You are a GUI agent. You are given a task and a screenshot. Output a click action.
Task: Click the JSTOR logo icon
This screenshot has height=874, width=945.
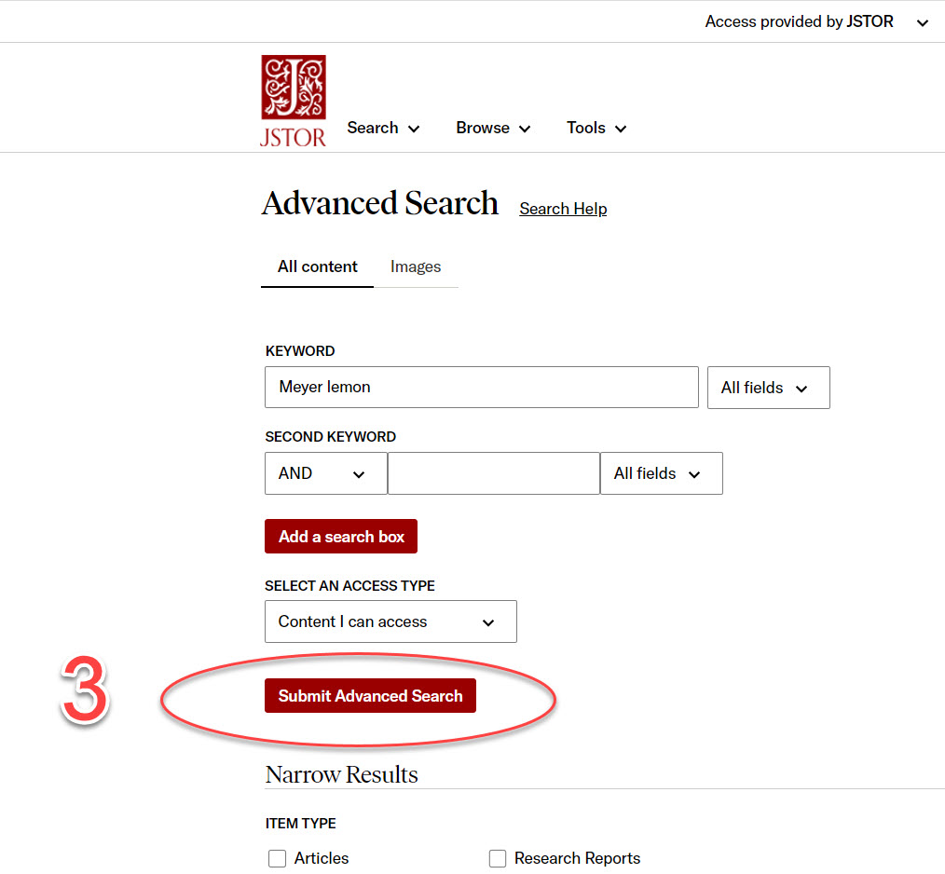(294, 101)
